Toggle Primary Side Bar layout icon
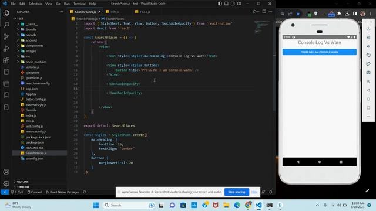 (x=220, y=4)
